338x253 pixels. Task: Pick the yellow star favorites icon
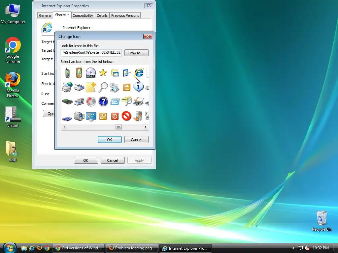coord(103,73)
